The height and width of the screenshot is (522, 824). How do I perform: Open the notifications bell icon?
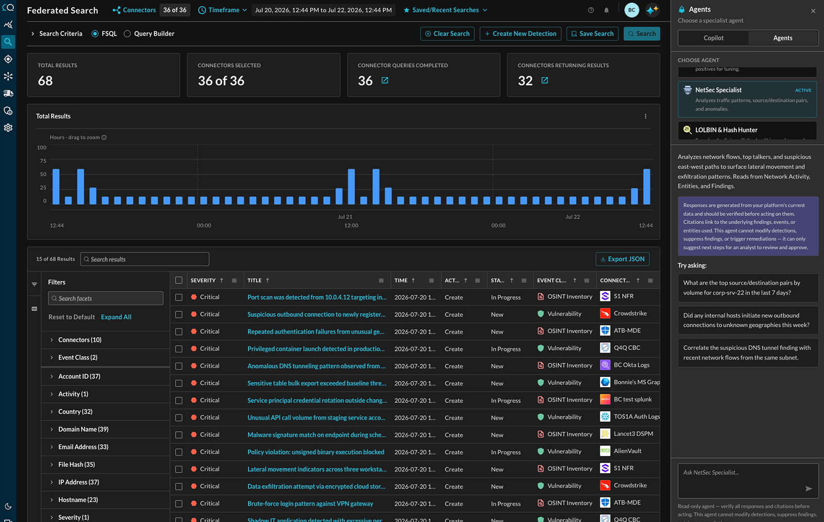[606, 10]
